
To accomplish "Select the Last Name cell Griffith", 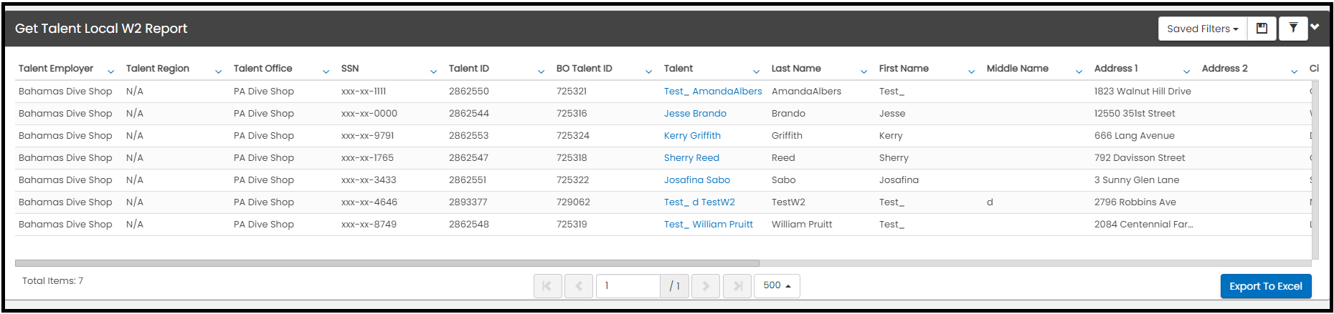I will pyautogui.click(x=787, y=136).
